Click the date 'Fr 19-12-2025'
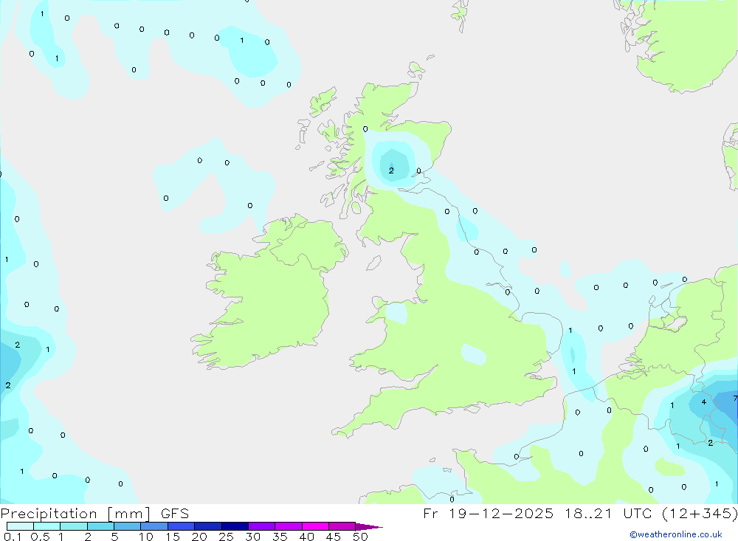 tap(488, 513)
